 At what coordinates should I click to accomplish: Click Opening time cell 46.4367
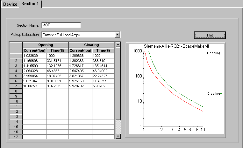point(57,71)
